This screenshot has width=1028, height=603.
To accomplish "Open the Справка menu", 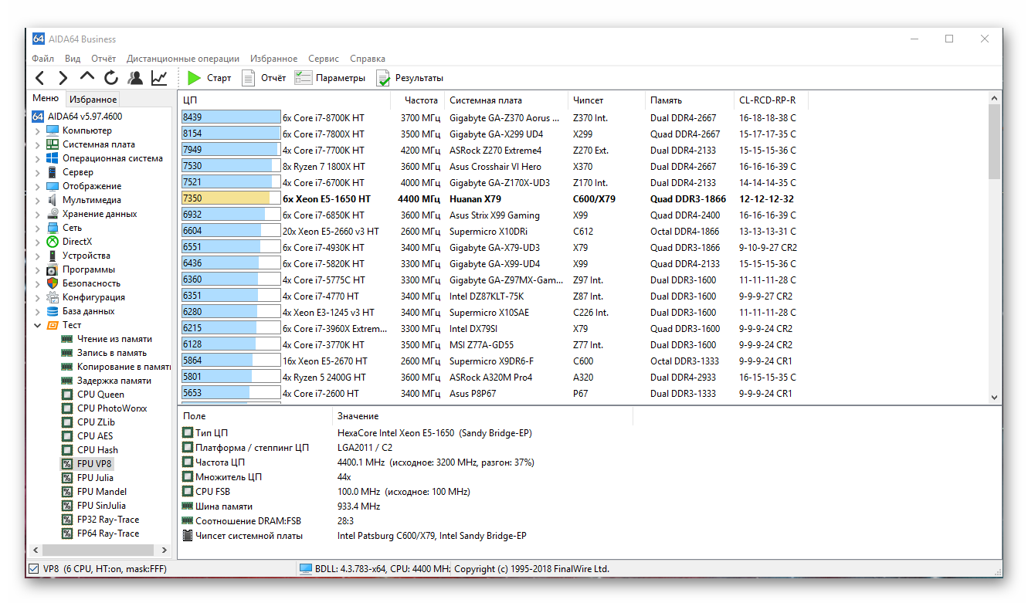I will tap(368, 59).
